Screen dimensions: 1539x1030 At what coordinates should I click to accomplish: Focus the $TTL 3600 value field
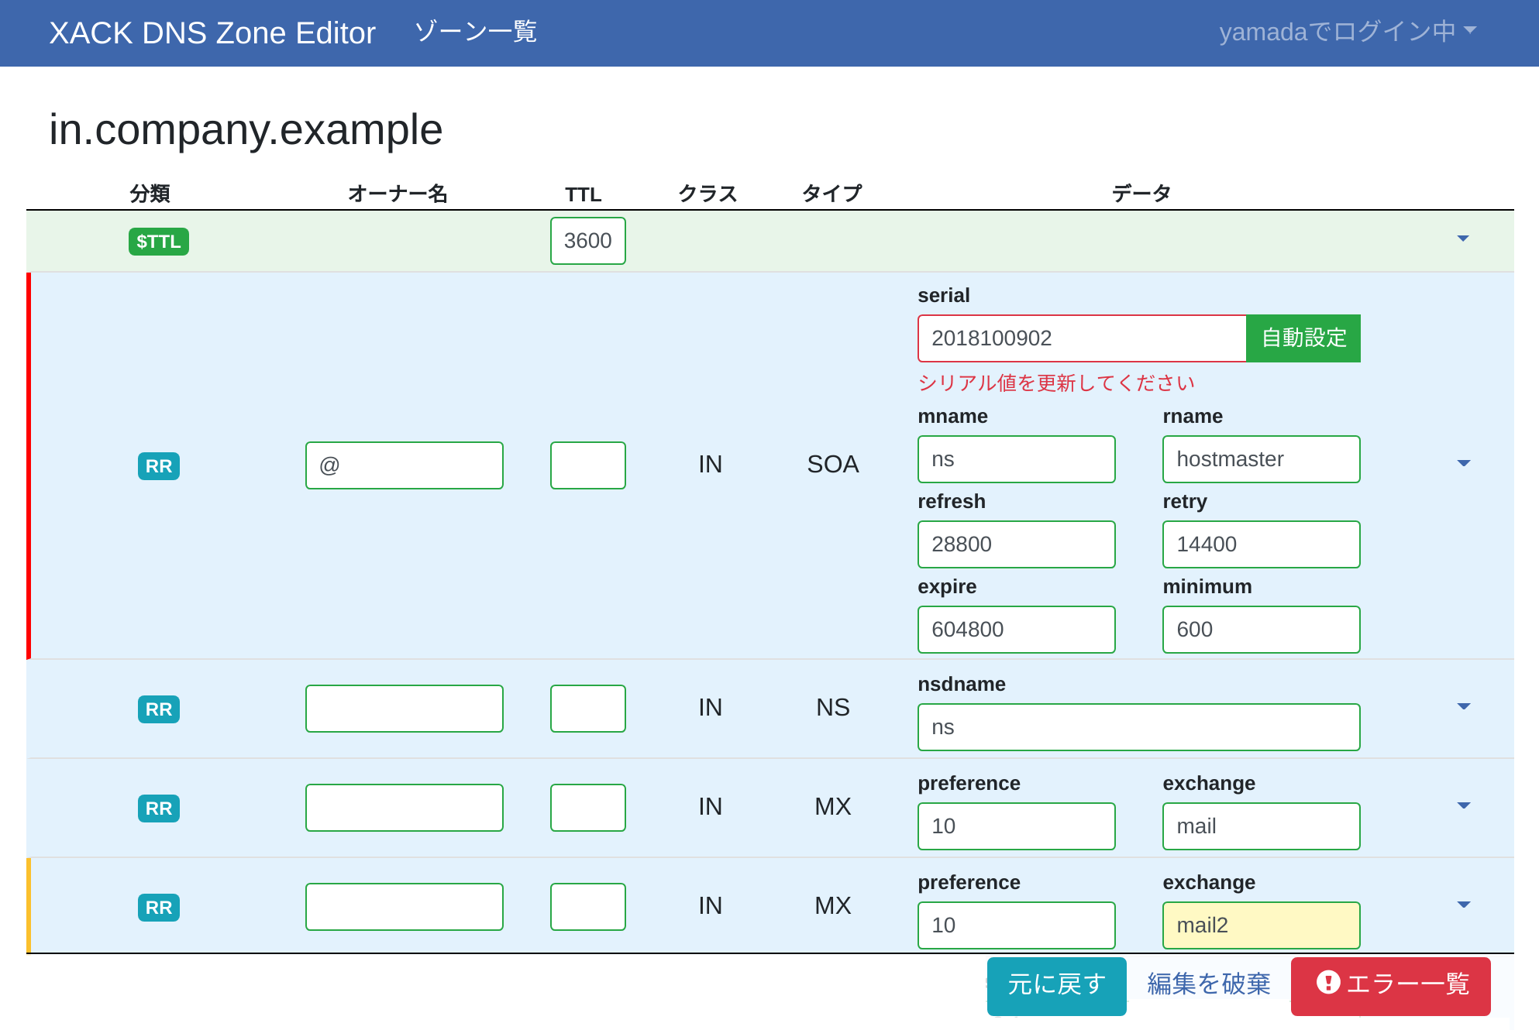click(x=587, y=241)
